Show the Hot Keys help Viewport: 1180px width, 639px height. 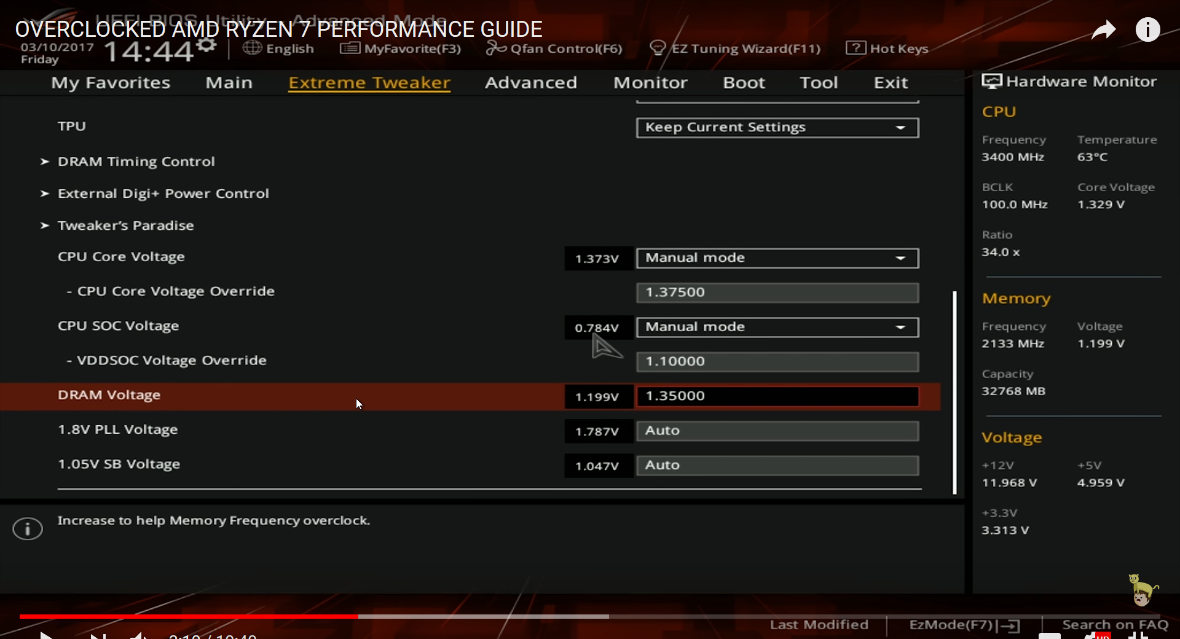pos(887,49)
